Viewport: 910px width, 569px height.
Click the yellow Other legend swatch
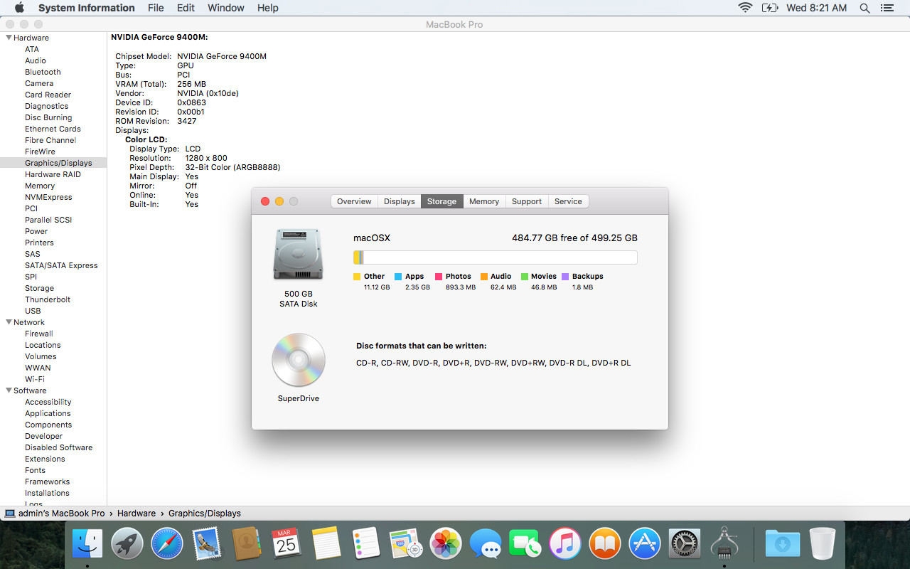pyautogui.click(x=357, y=277)
